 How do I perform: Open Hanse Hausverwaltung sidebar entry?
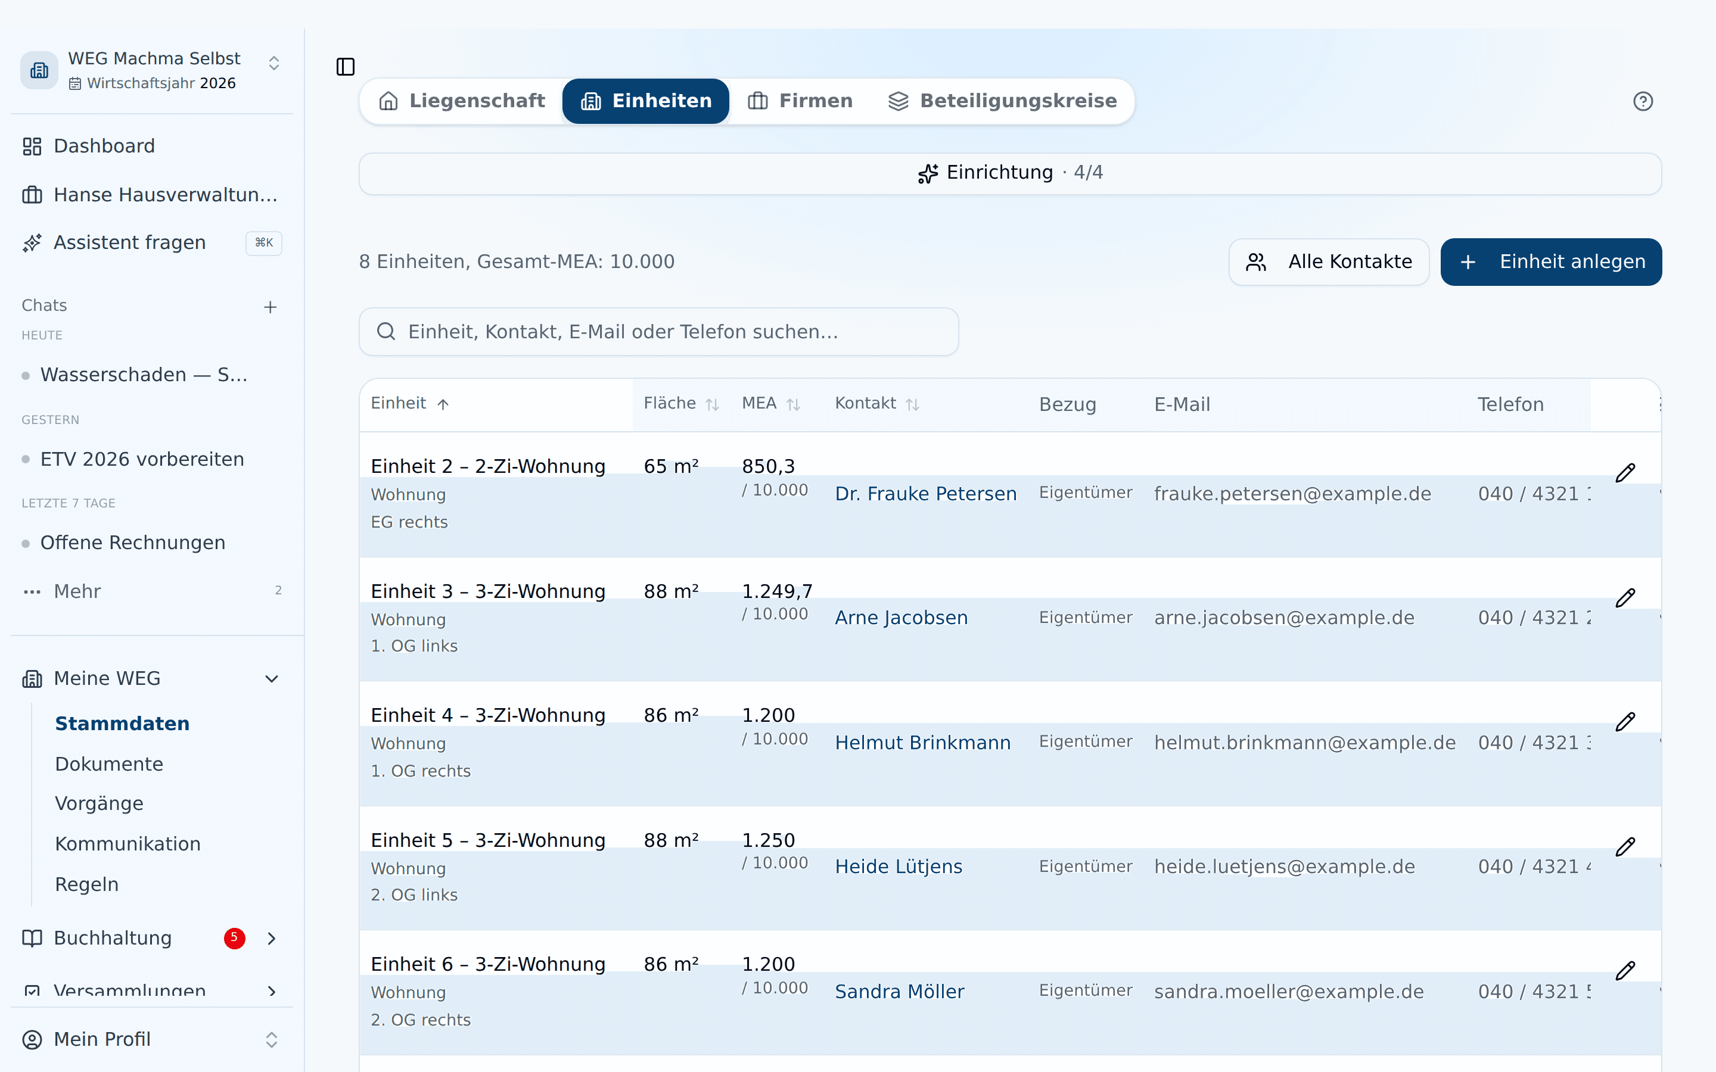tap(152, 195)
